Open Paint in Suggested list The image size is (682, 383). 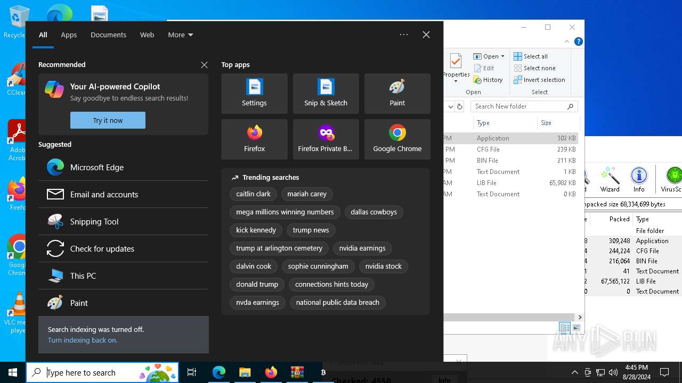(123, 303)
